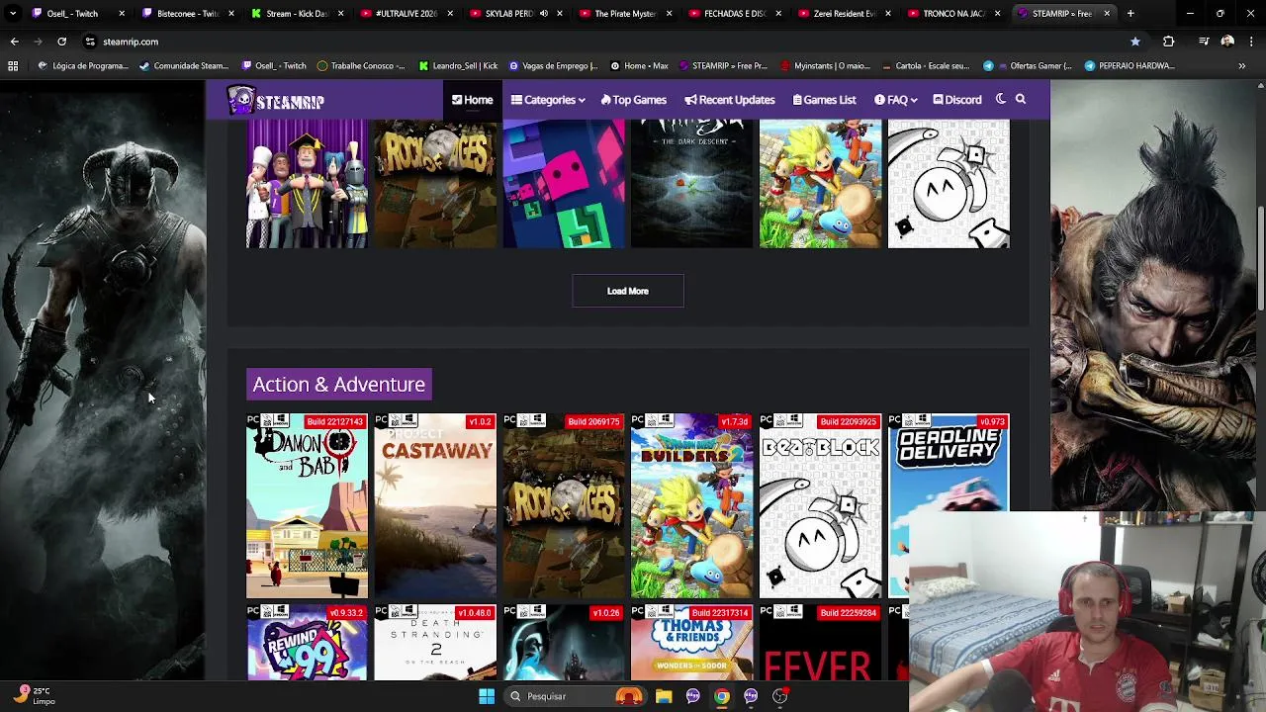This screenshot has height=712, width=1266.
Task: Click the Load More button
Action: (x=628, y=291)
